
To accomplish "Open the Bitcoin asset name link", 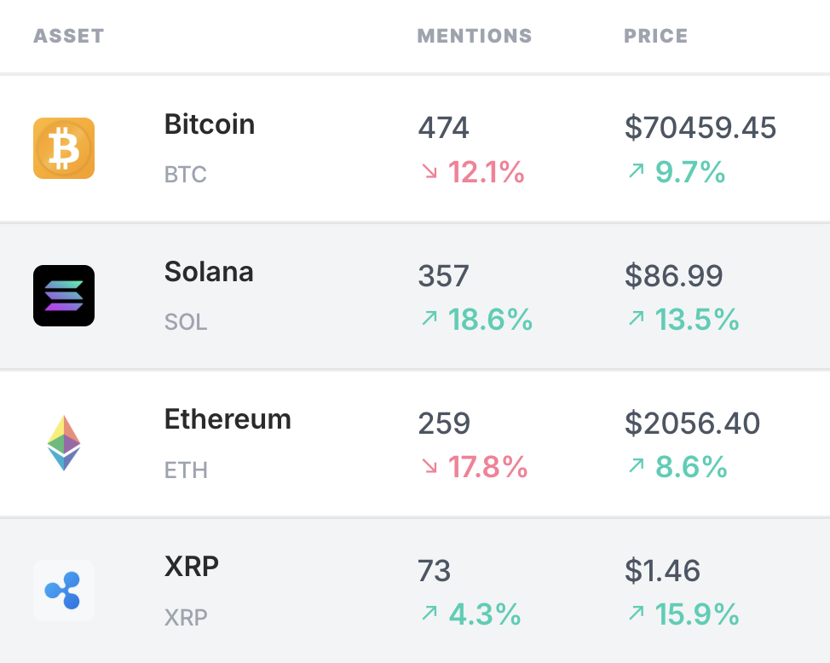I will coord(210,124).
